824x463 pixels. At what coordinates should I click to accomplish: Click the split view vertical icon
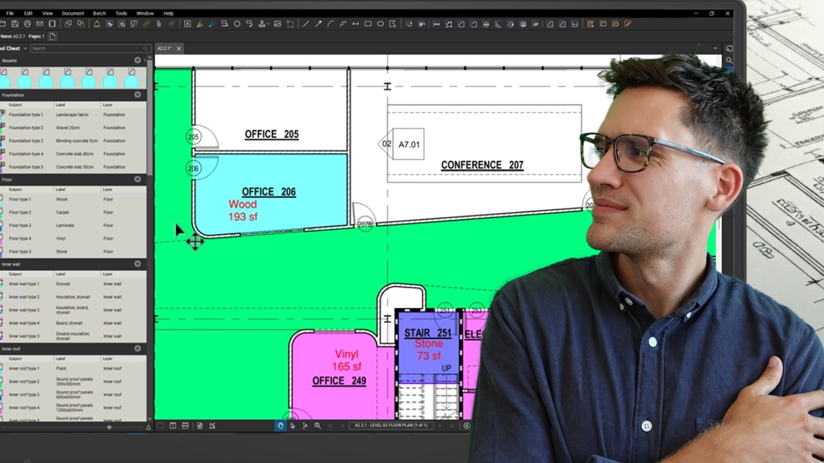[173, 426]
